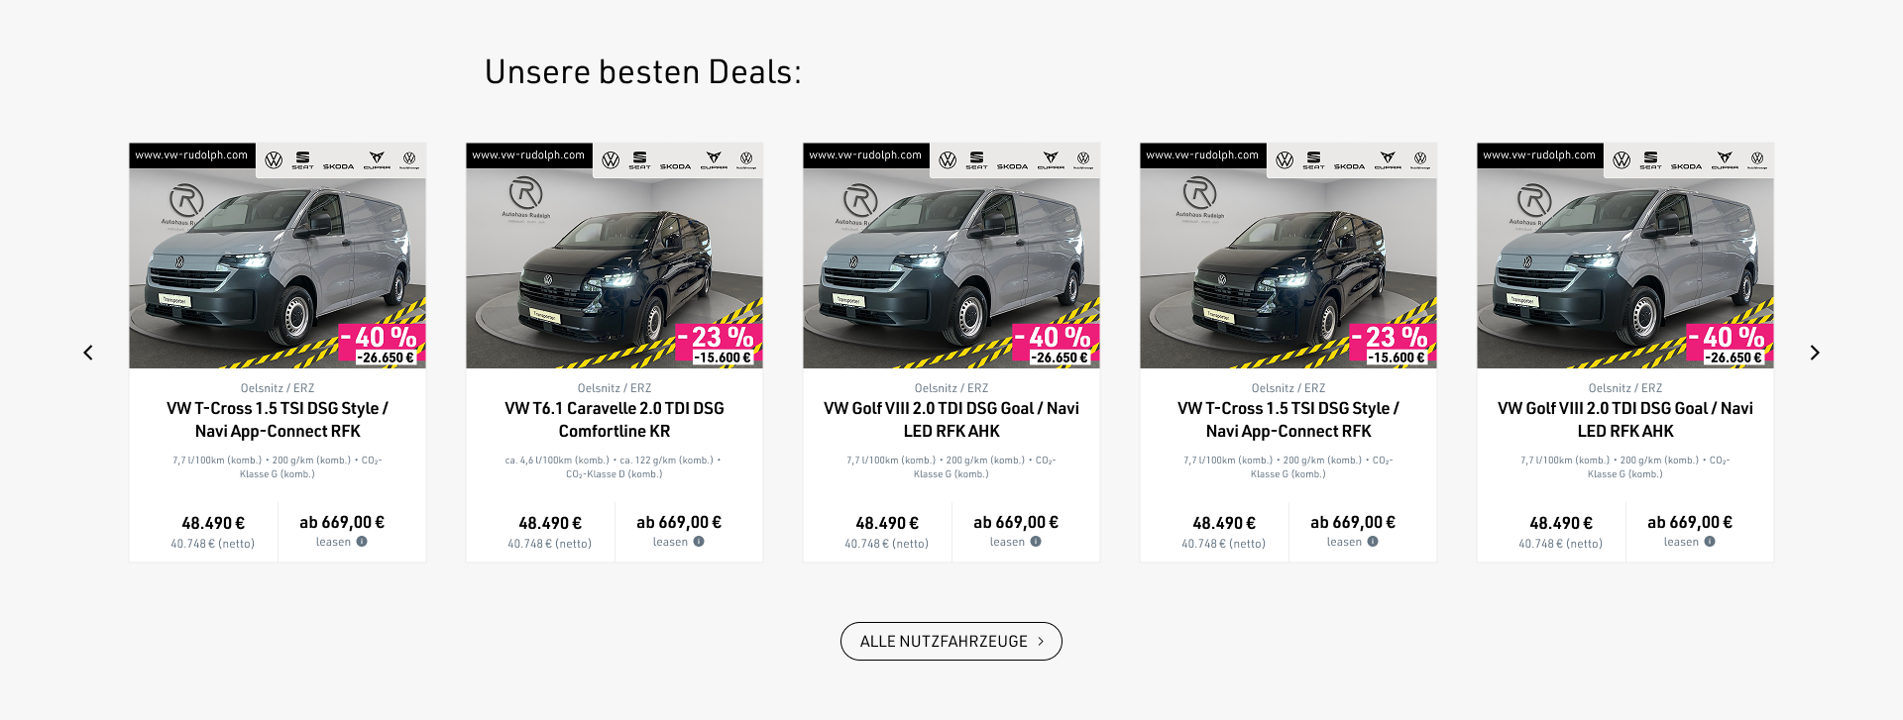This screenshot has height=720, width=1903.
Task: Open leasing info icon on the third card
Action: tap(1036, 542)
